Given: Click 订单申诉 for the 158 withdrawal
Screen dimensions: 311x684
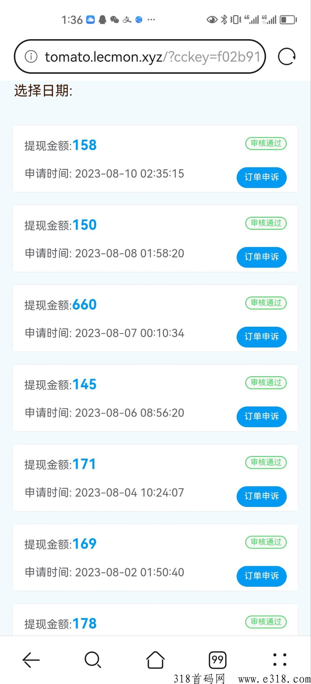Looking at the screenshot, I should click(261, 177).
